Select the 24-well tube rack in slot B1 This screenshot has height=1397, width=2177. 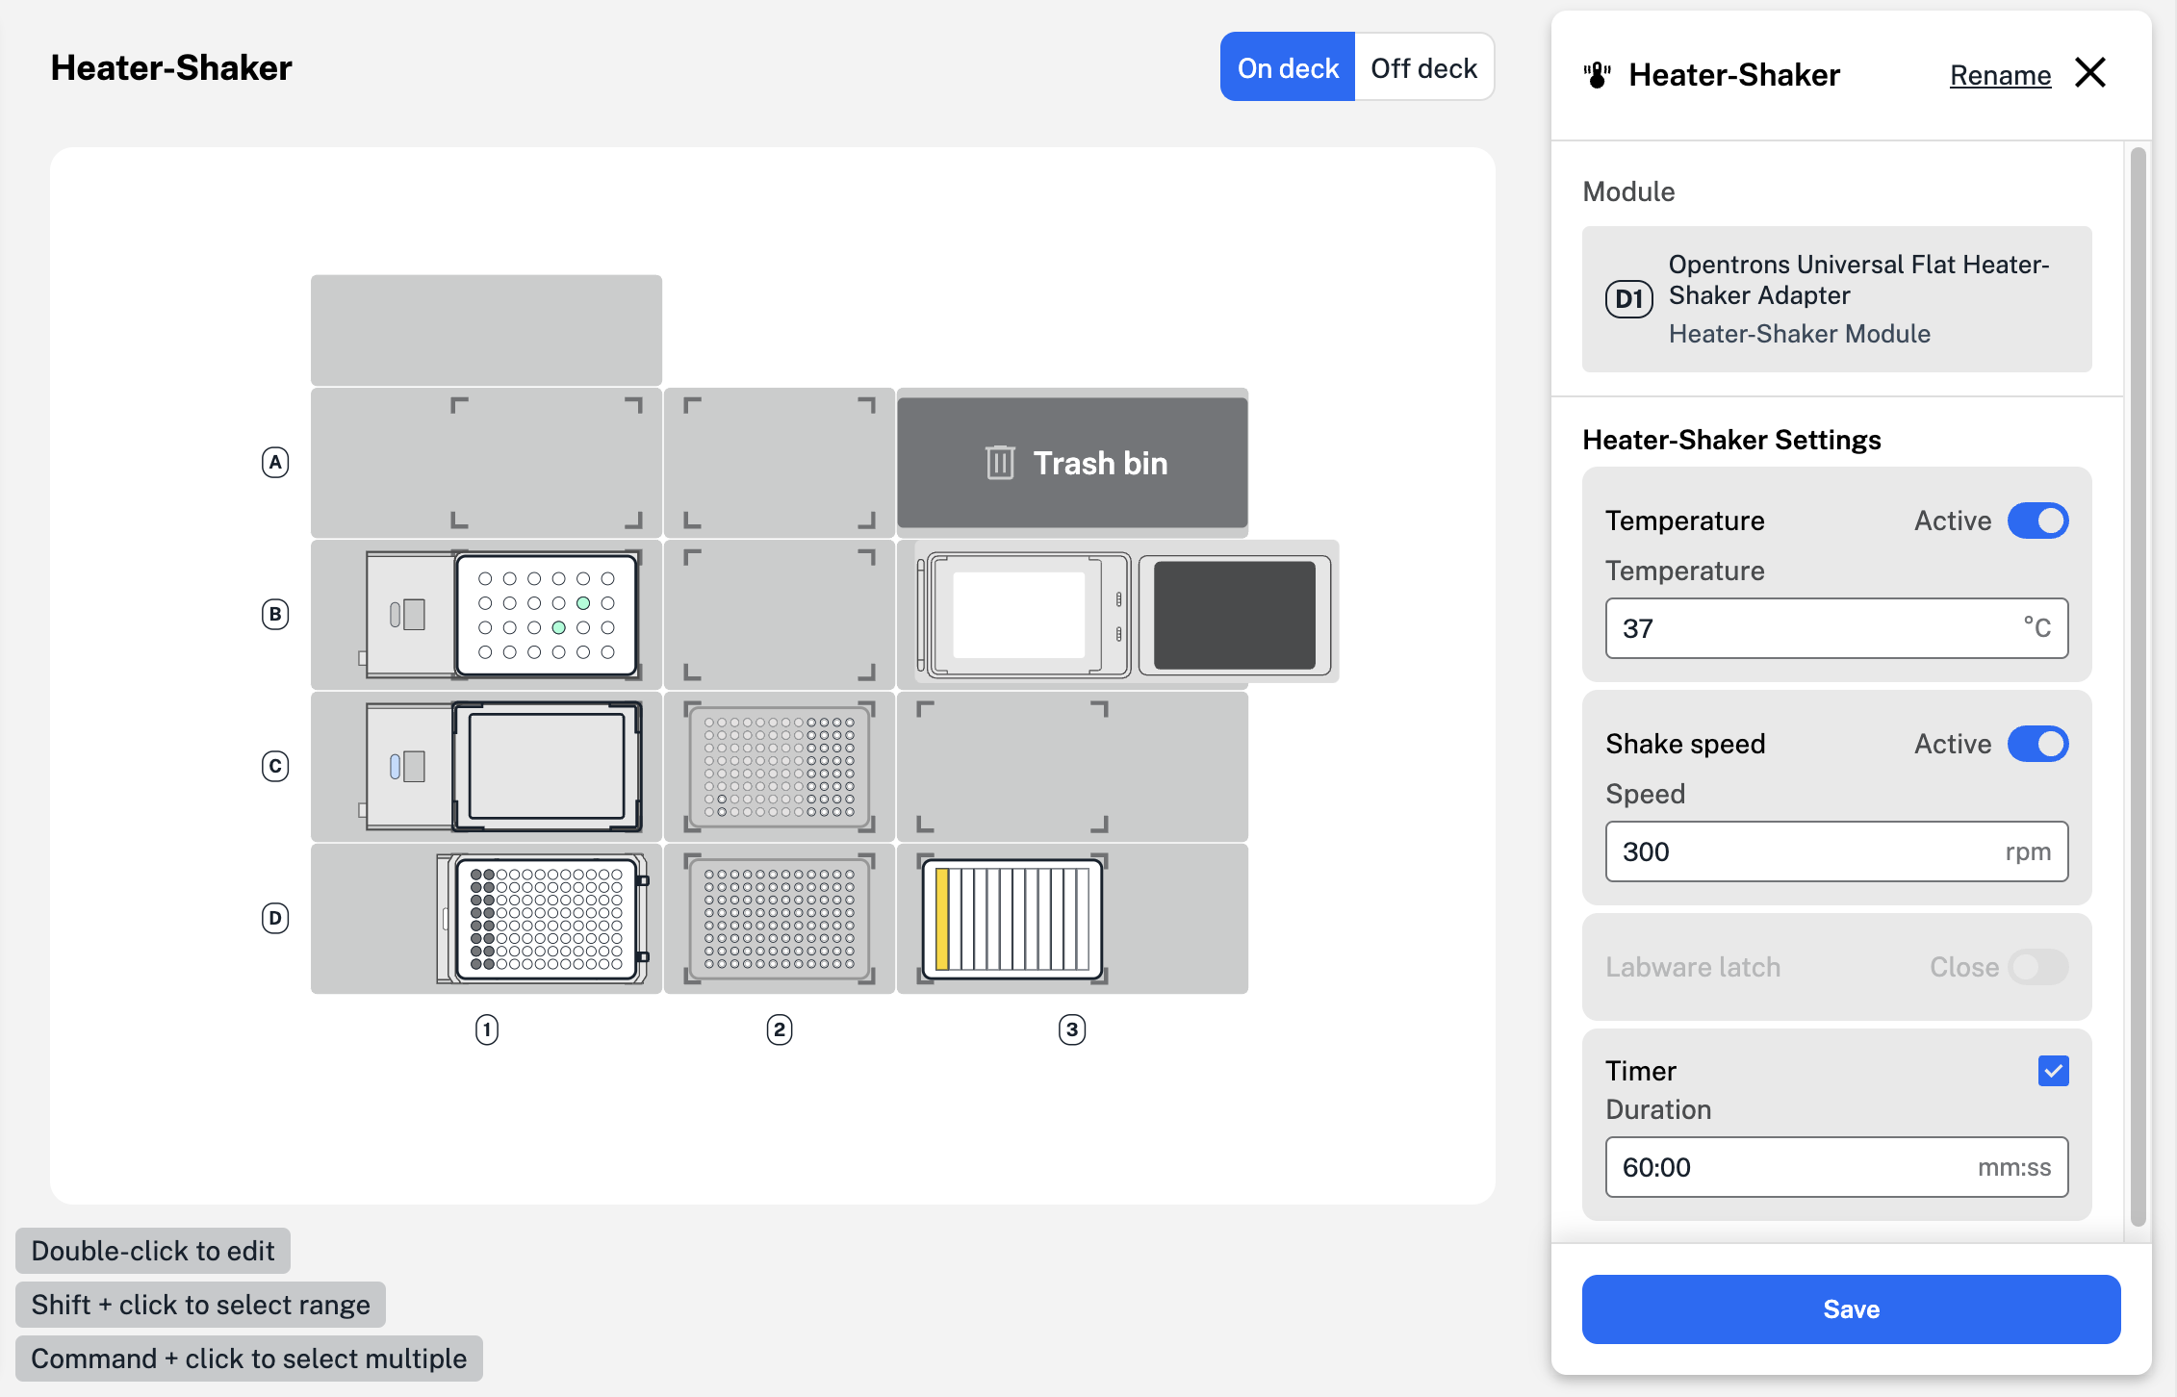click(x=546, y=615)
